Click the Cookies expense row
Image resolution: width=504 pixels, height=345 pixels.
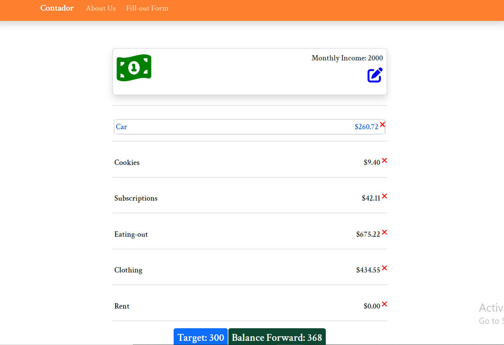(x=127, y=162)
